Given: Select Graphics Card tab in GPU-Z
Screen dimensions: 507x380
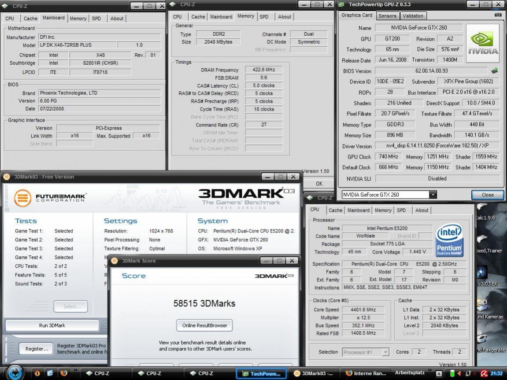Looking at the screenshot, I should [357, 15].
